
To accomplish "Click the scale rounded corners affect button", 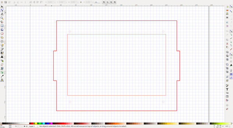I will click(107, 2).
